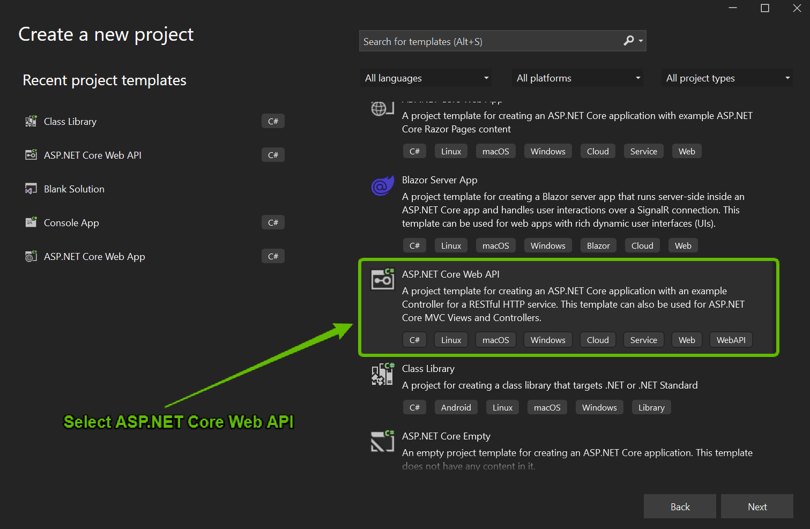Open the All platforms dropdown

click(578, 78)
